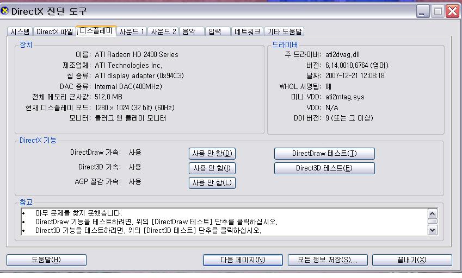The height and width of the screenshot is (278, 462).
Task: Run the DirectDraw 테스트(T) button
Action: (324, 154)
